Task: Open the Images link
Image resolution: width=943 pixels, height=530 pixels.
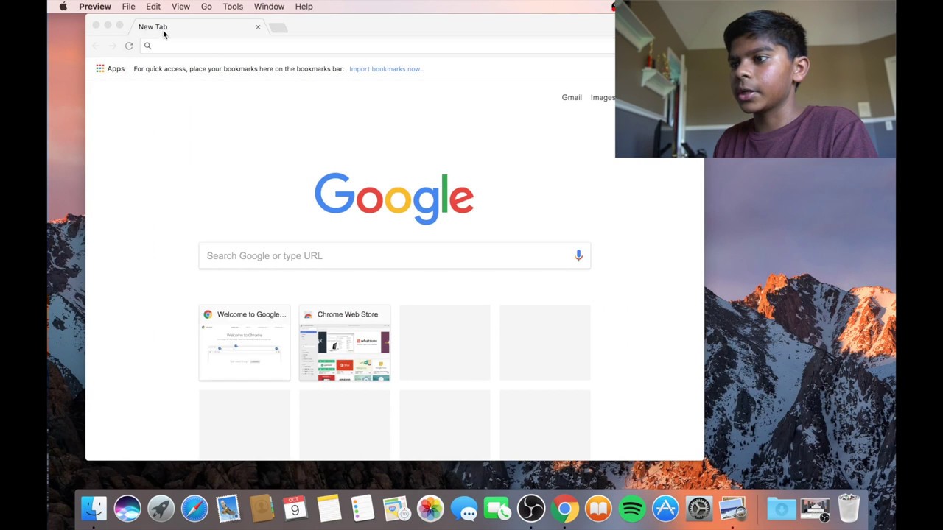Action: (x=603, y=97)
